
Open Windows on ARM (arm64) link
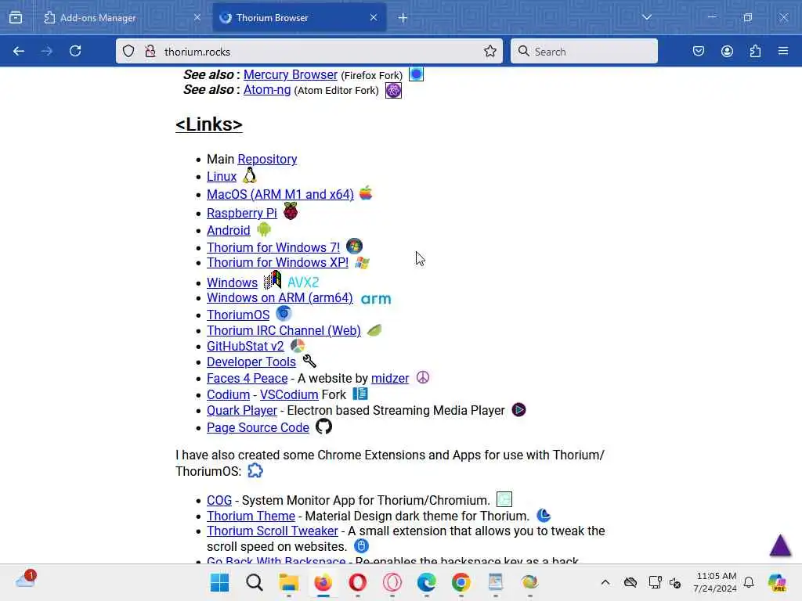click(280, 298)
